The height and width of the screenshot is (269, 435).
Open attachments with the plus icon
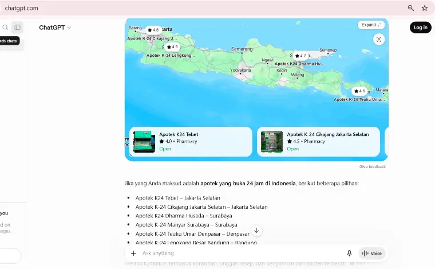tap(133, 253)
